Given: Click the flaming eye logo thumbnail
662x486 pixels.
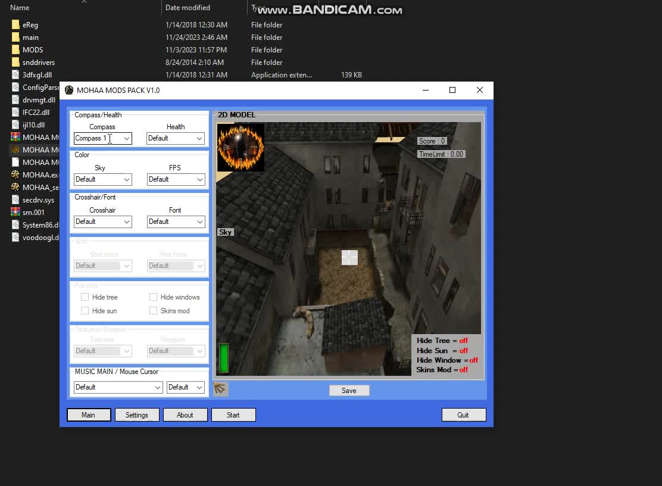Looking at the screenshot, I should click(x=241, y=147).
